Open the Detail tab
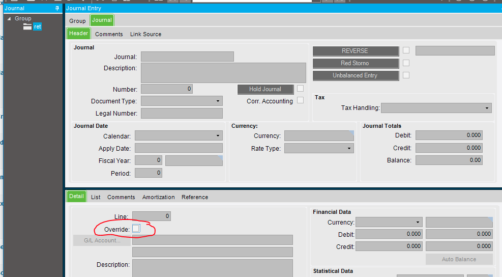 click(76, 196)
